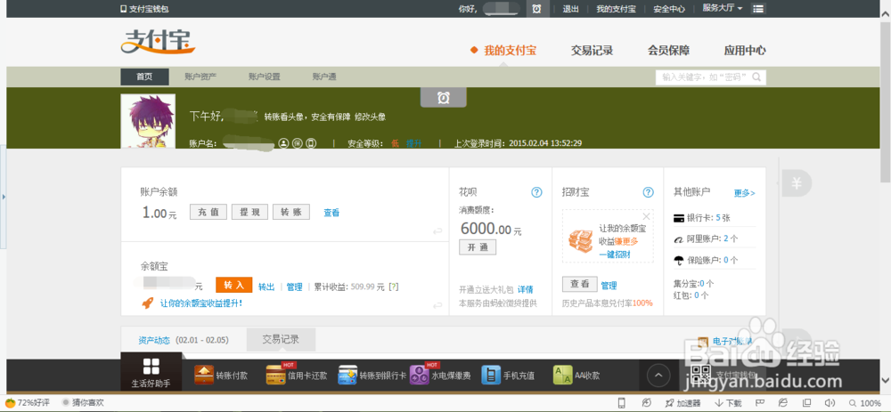Open the gray alarm clock tab on banner
Screen dimensions: 891x412
tap(443, 98)
